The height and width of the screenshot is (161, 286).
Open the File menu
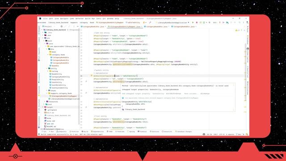(45, 18)
